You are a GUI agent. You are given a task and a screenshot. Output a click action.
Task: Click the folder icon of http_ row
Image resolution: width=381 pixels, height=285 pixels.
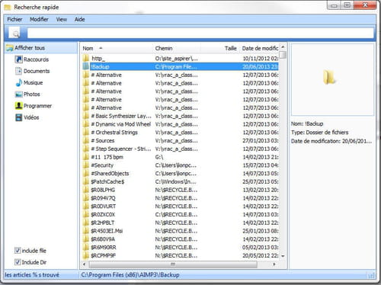click(x=86, y=59)
